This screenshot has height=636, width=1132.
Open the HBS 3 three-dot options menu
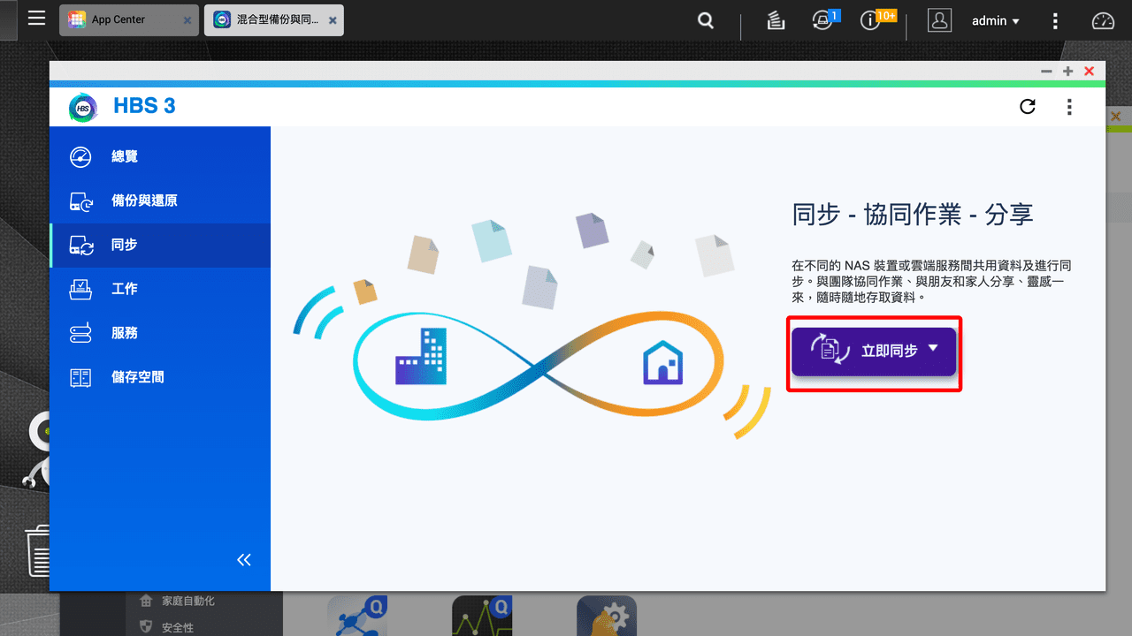(x=1069, y=106)
